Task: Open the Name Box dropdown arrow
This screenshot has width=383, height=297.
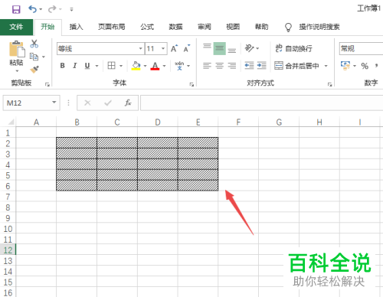Action: click(x=54, y=103)
